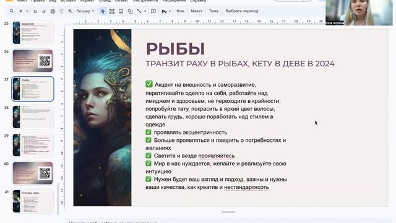Select the line tool
Screen dimensions: 396x223
(139, 11)
